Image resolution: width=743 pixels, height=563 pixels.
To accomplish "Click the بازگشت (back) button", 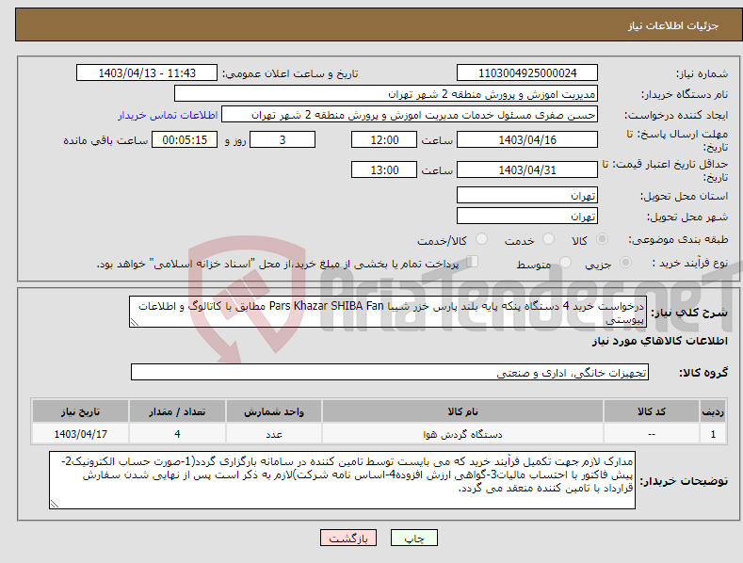I will pos(348,538).
